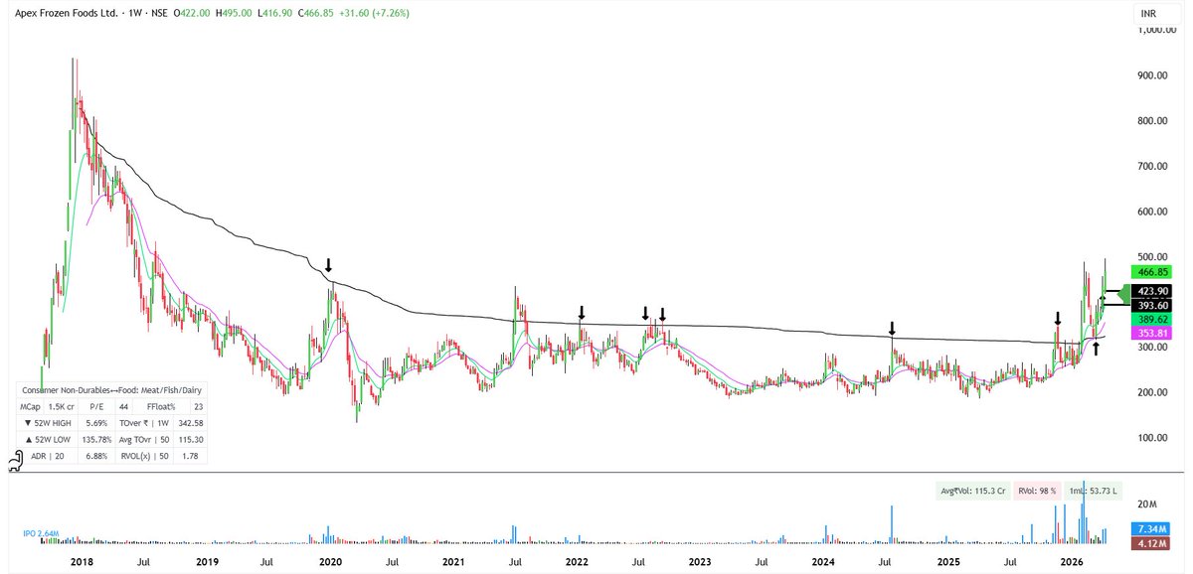Click the 900.00 price axis label

coord(1152,75)
